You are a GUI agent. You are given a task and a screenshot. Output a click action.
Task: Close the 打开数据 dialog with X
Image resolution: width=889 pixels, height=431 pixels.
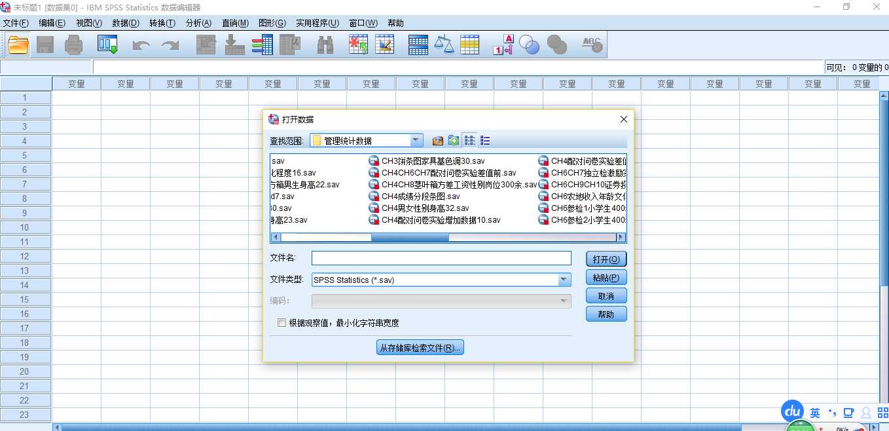coord(624,119)
